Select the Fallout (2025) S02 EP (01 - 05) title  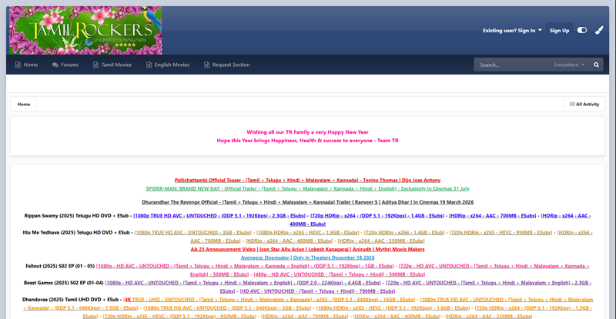[60, 266]
